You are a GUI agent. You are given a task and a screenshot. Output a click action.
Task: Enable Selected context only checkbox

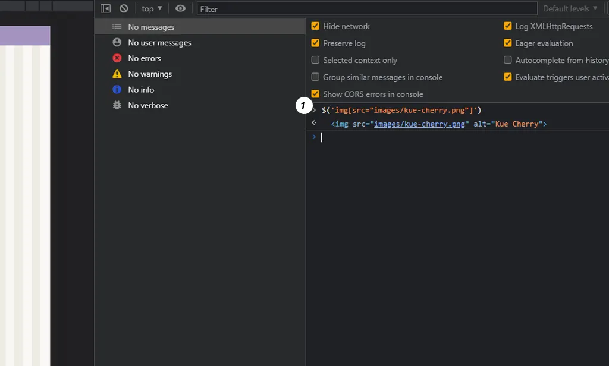(x=315, y=60)
